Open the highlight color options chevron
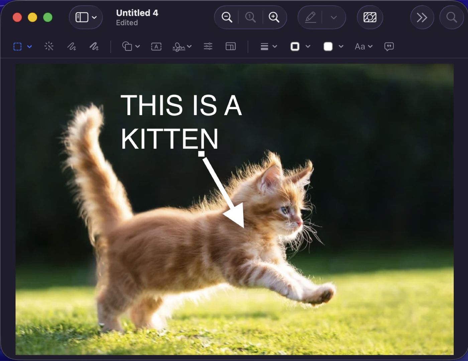Screen dimensions: 468x361 pos(334,17)
